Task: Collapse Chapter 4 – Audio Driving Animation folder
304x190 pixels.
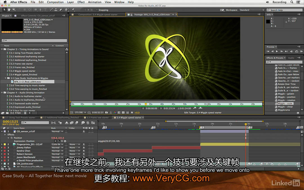Action: 2,93
